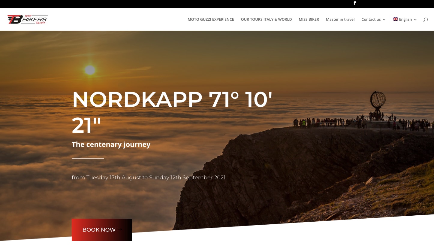
Task: Click the white divider line under subtitle
Action: coord(88,158)
